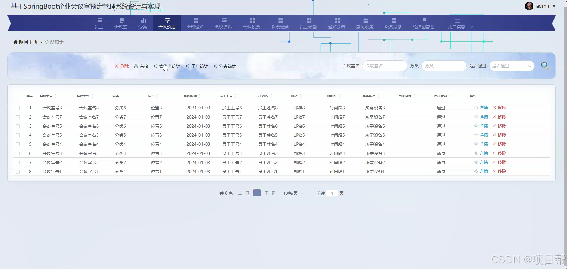Click the red 删除 button

pyautogui.click(x=122, y=66)
